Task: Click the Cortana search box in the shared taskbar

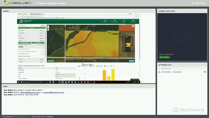Action: pyautogui.click(x=31, y=82)
